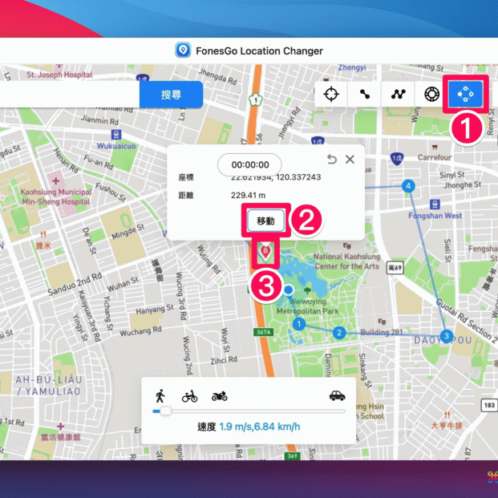Image resolution: width=498 pixels, height=498 pixels.
Task: Click the 搜尋 search button
Action: (x=171, y=95)
